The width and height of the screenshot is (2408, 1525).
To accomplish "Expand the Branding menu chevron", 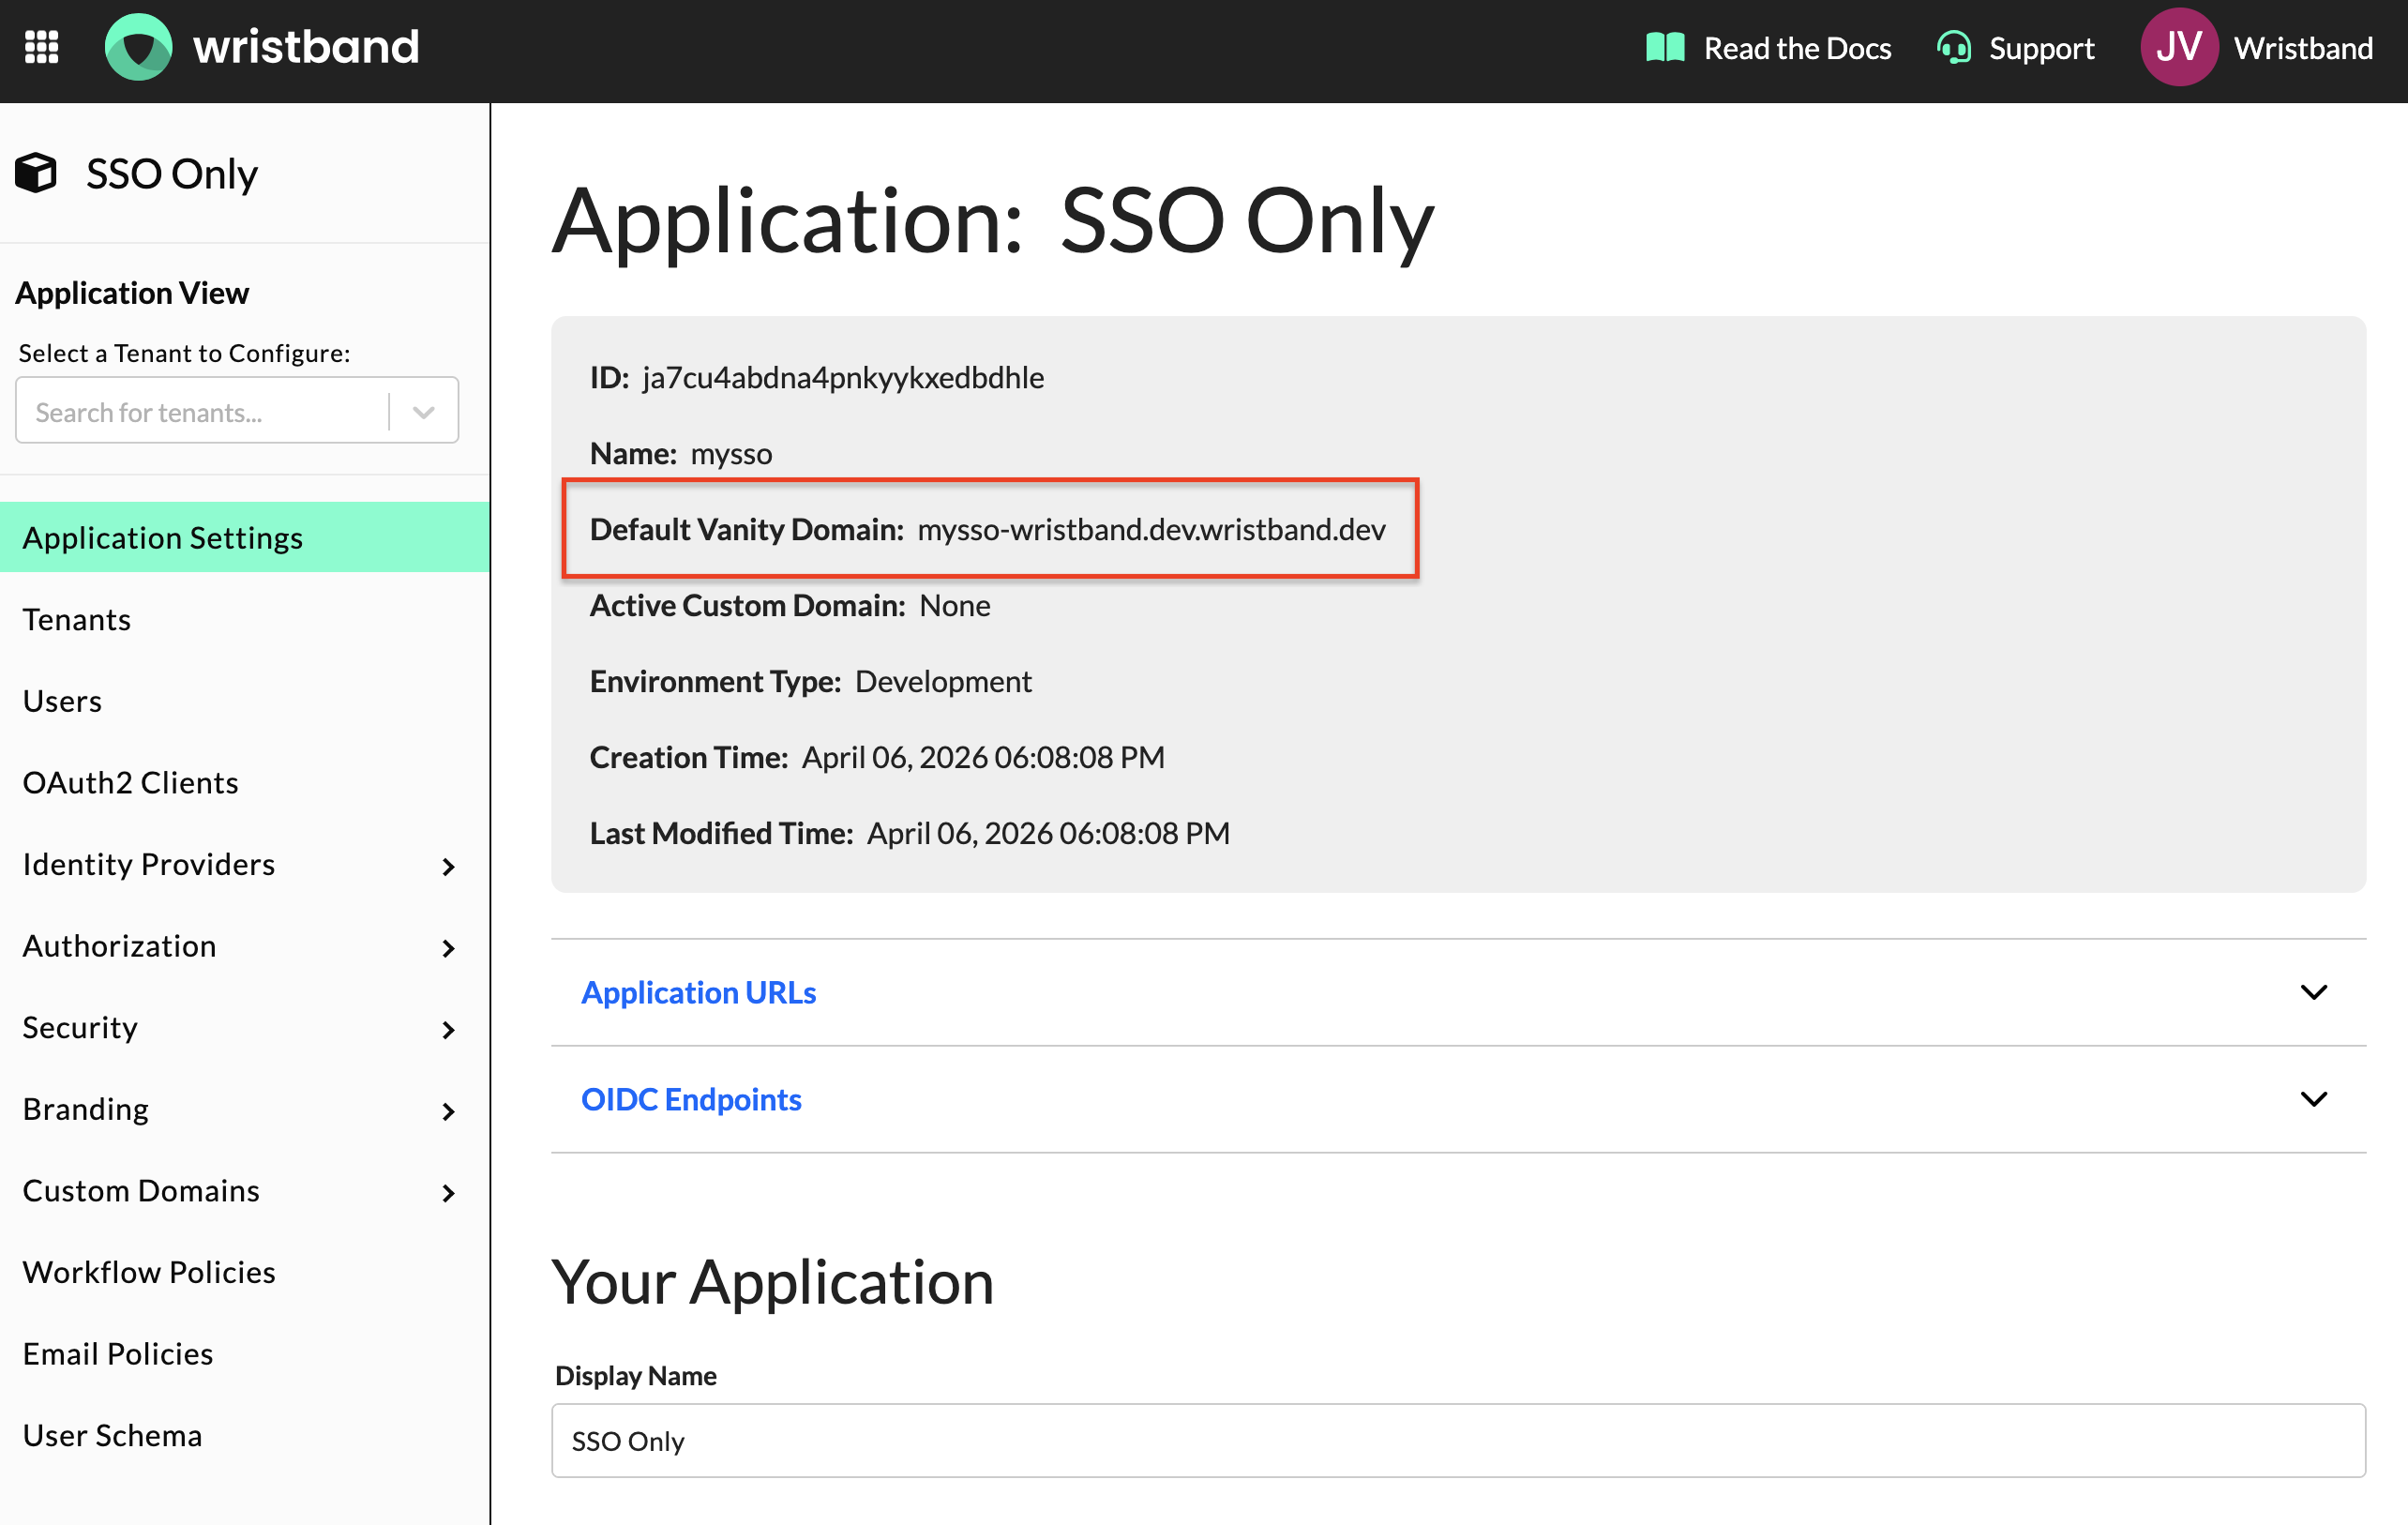I will (448, 1111).
